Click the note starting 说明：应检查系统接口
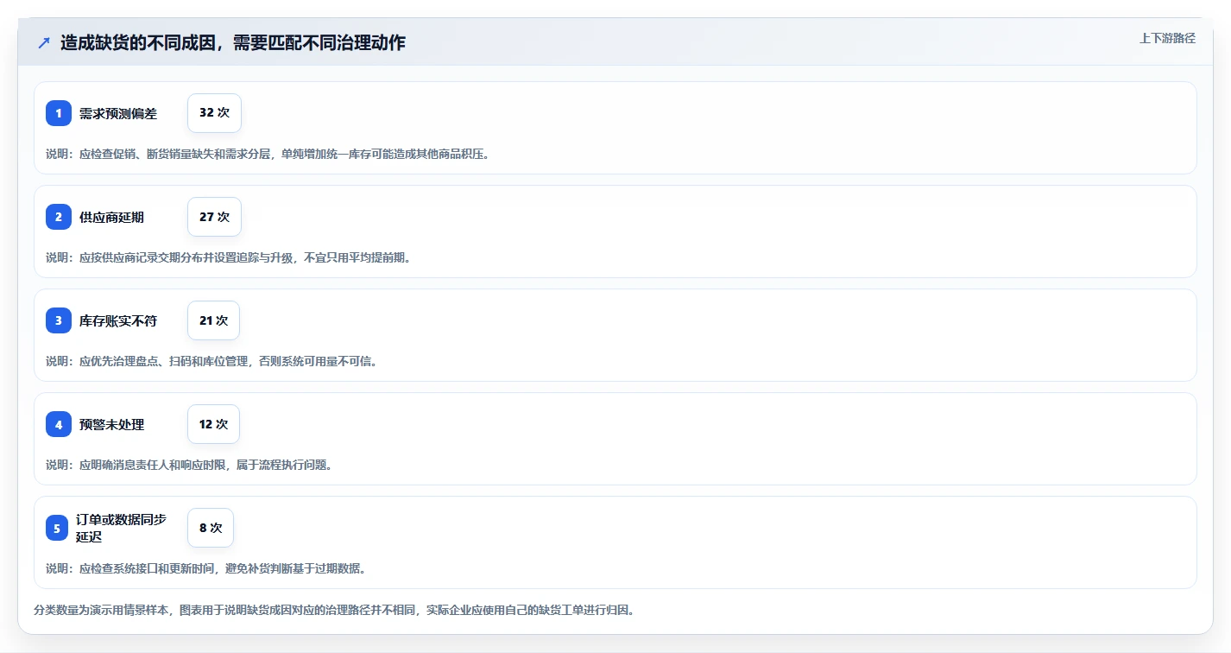The height and width of the screenshot is (653, 1231). point(205,568)
